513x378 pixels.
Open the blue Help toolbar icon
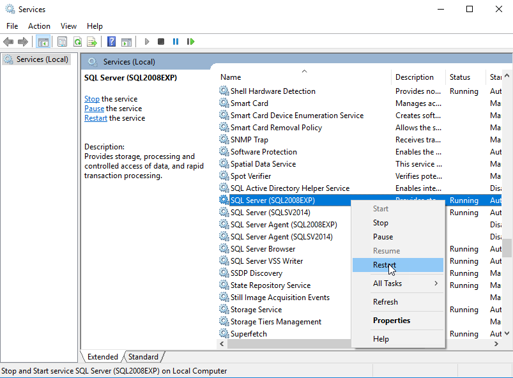tap(111, 42)
